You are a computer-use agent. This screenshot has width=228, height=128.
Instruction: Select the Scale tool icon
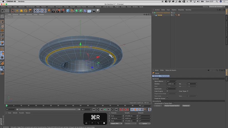[x=21, y=11]
